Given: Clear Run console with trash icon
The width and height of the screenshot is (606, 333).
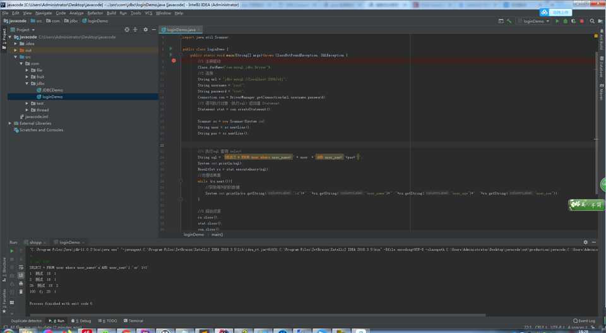Looking at the screenshot, I should pos(21,292).
